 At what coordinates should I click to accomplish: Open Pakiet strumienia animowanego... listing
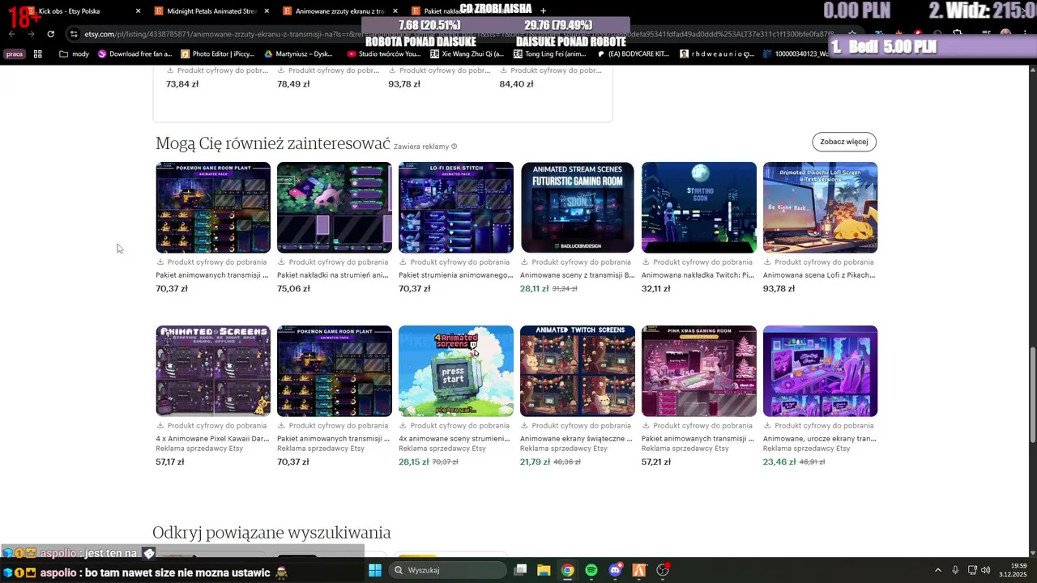click(x=455, y=275)
